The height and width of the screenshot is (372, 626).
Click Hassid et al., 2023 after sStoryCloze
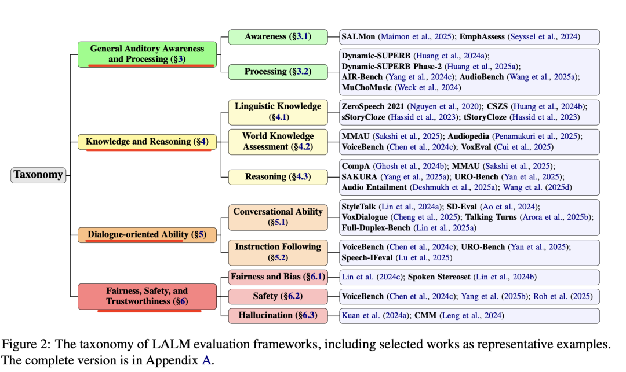click(x=423, y=117)
